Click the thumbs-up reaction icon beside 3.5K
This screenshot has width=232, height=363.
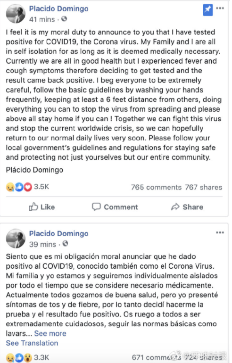coord(19,187)
